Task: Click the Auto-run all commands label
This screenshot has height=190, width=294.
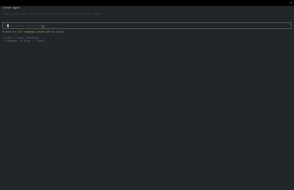Action: click(20, 32)
